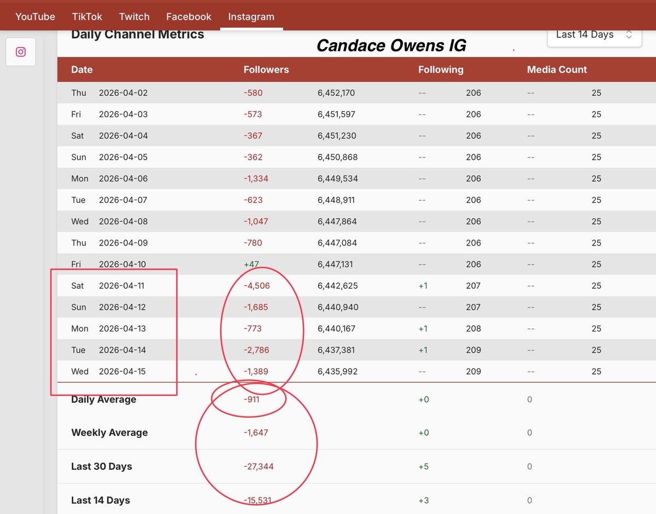Select the 2026-04-03 date cell
This screenshot has height=514, width=656.
123,114
